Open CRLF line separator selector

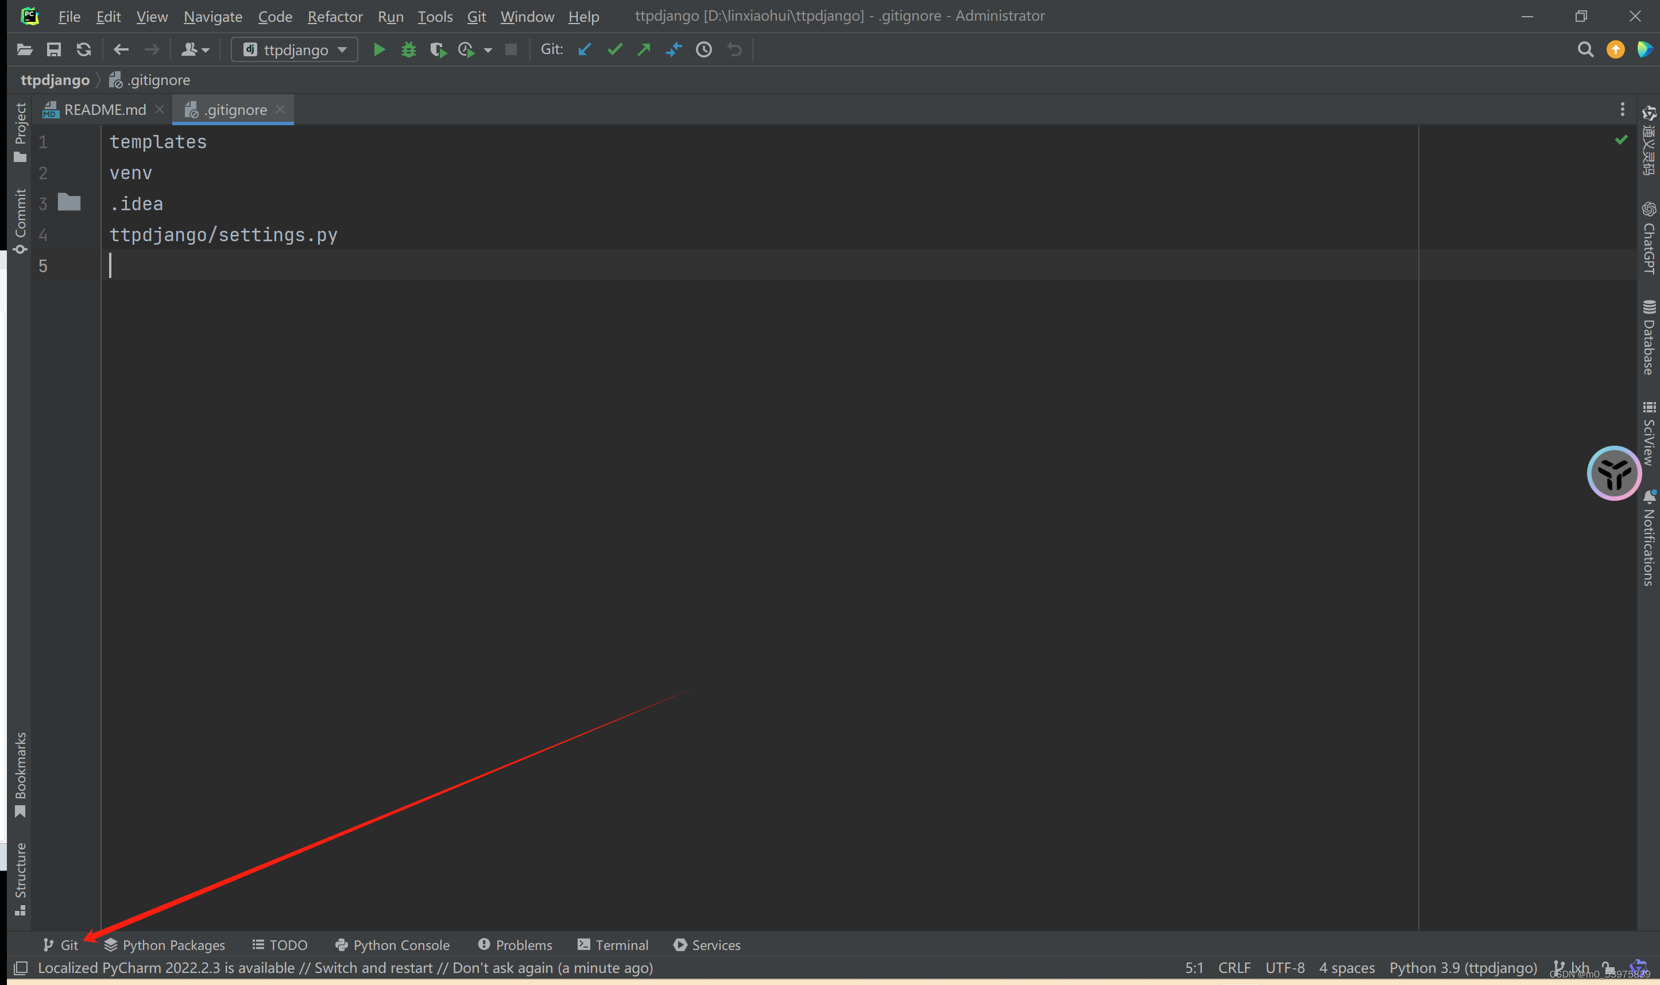1233,968
